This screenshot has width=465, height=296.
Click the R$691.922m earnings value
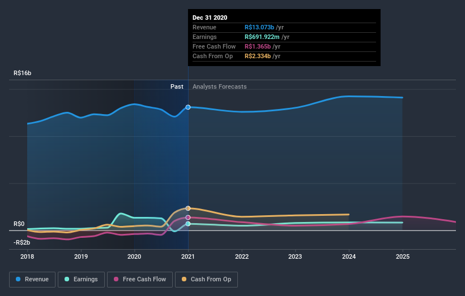pos(262,37)
